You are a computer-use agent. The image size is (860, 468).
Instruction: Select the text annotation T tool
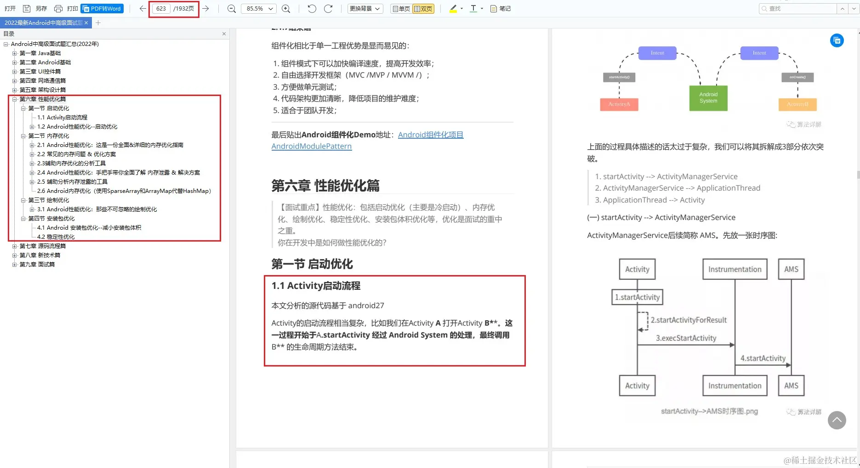click(x=473, y=8)
